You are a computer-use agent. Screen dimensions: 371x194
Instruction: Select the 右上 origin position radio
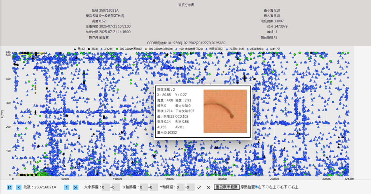(x=290, y=187)
